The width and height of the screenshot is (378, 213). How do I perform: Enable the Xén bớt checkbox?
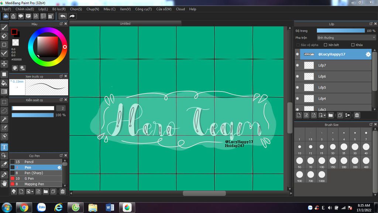tap(325, 45)
